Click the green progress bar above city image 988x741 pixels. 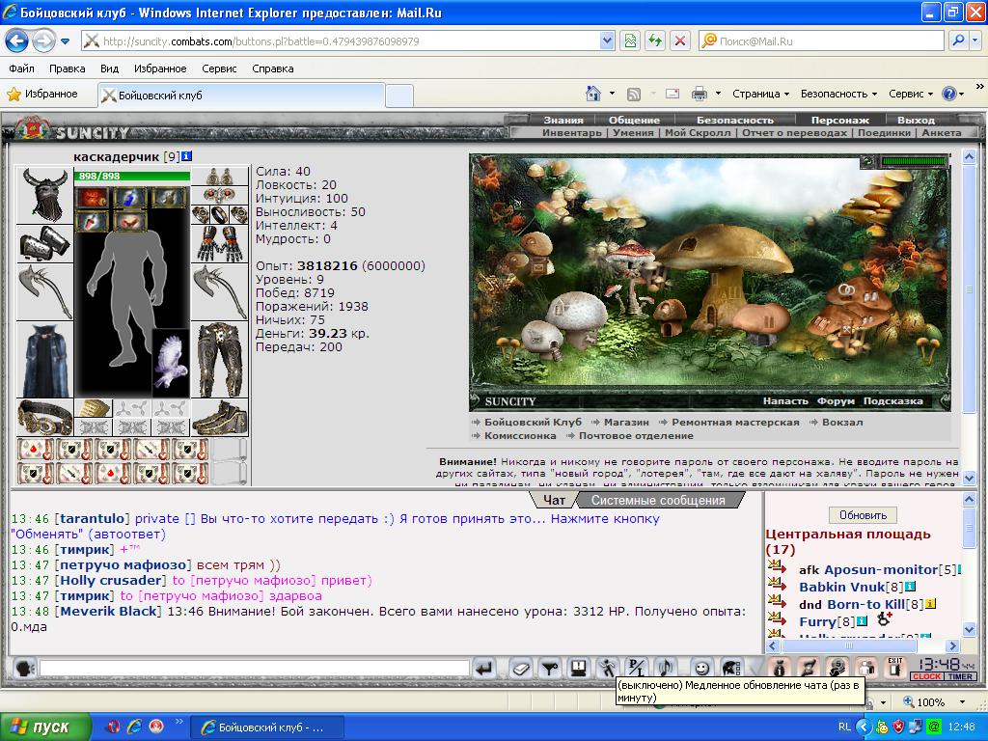pyautogui.click(x=914, y=161)
